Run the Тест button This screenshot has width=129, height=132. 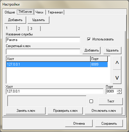click(x=111, y=101)
